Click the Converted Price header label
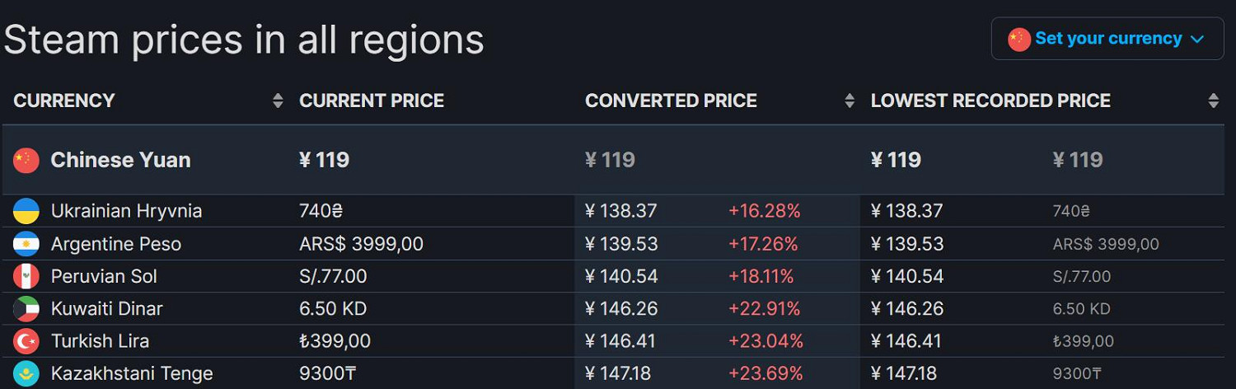 671,101
